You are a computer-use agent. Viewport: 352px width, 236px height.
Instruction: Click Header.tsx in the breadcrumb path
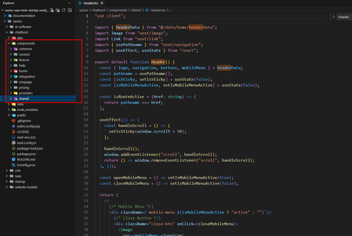coord(158,10)
